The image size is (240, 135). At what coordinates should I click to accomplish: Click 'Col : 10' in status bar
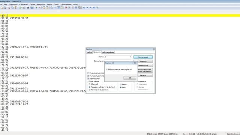coord(192,134)
